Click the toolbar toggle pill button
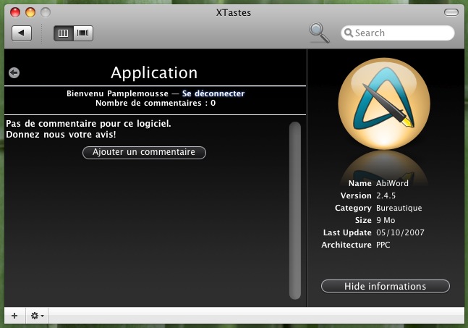 click(451, 12)
